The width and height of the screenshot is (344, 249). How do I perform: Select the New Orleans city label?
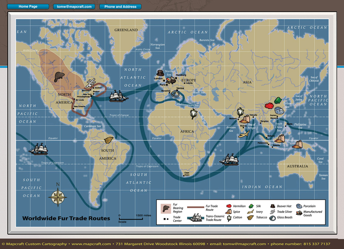coord(79,106)
